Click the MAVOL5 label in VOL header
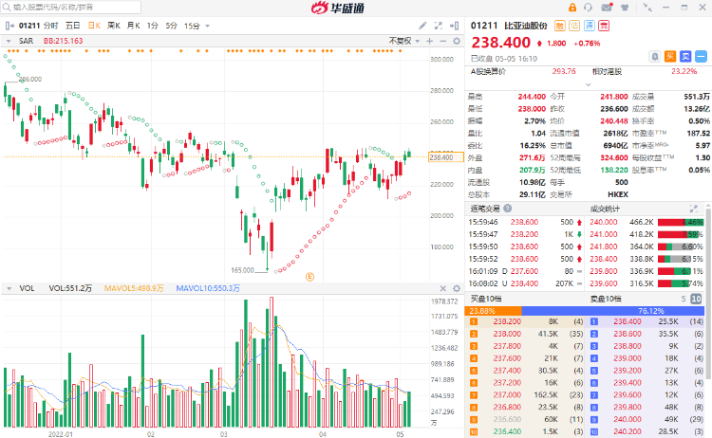 [x=134, y=288]
